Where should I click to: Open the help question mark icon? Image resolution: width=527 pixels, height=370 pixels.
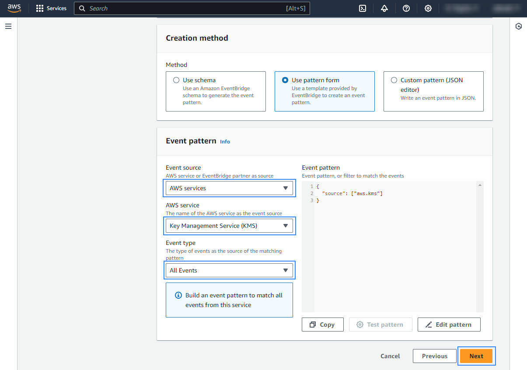click(406, 8)
